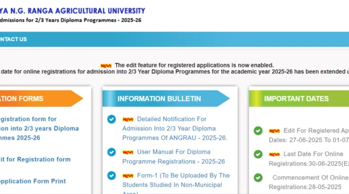Click the edit feature is now enabled announcement
349x194 pixels.
coord(194,65)
